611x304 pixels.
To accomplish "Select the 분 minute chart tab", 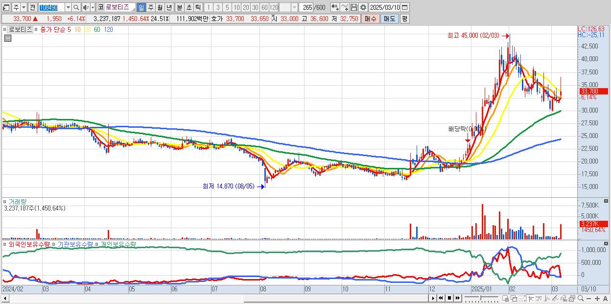I will click(x=180, y=7).
